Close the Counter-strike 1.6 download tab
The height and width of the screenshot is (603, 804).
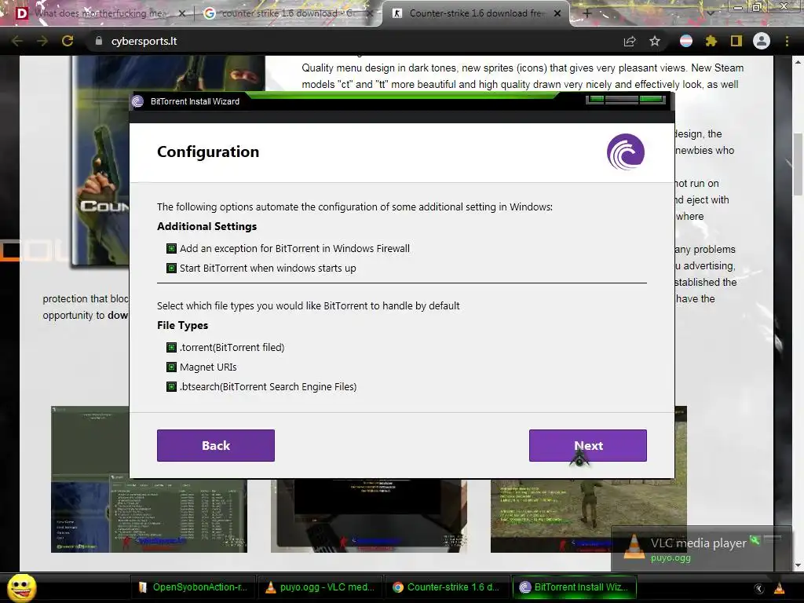point(557,14)
